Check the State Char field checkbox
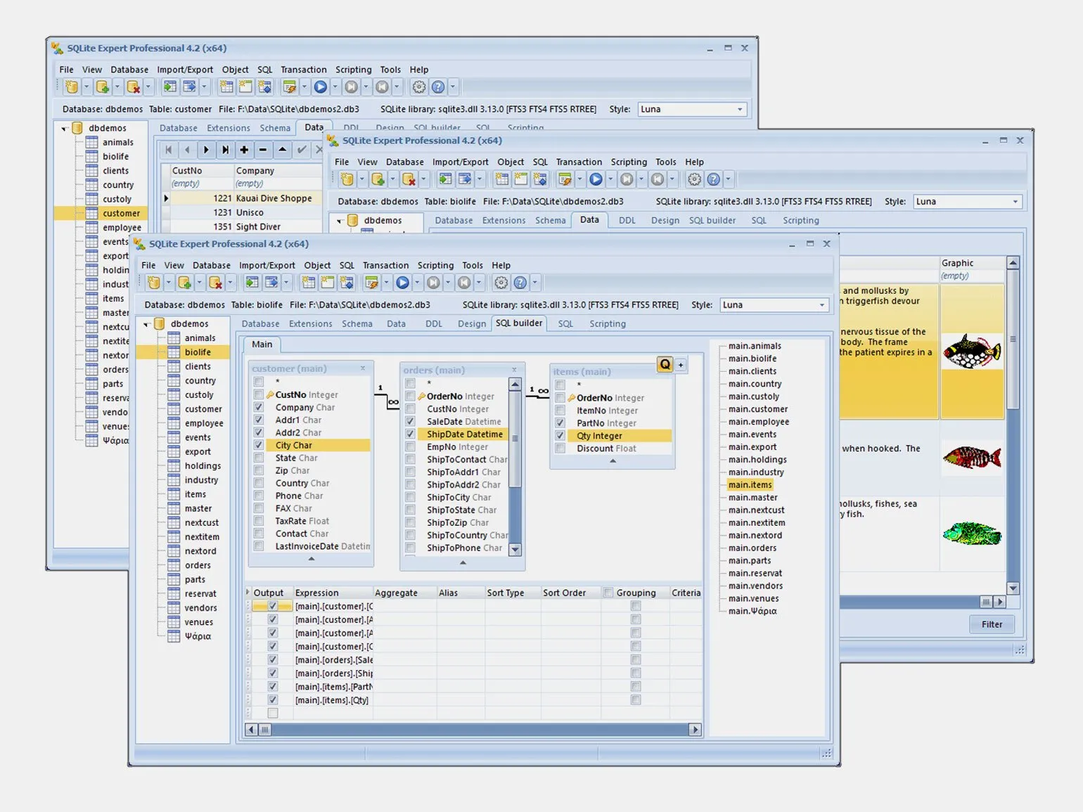Image resolution: width=1083 pixels, height=812 pixels. point(259,458)
